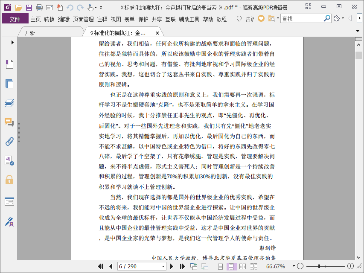Open the pen certificate signing panel
Image resolution: width=364 pixels, height=273 pixels.
click(x=9, y=222)
